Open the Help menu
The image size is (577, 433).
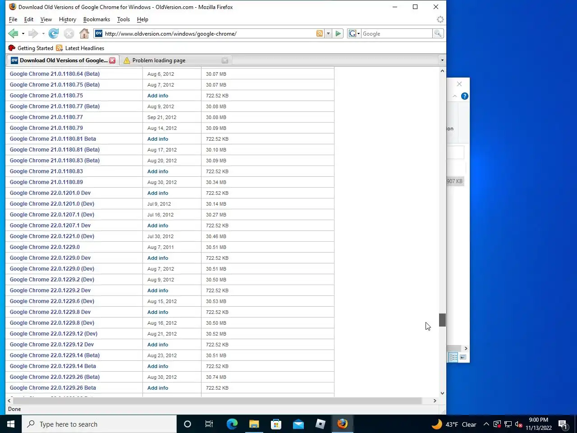pyautogui.click(x=142, y=19)
